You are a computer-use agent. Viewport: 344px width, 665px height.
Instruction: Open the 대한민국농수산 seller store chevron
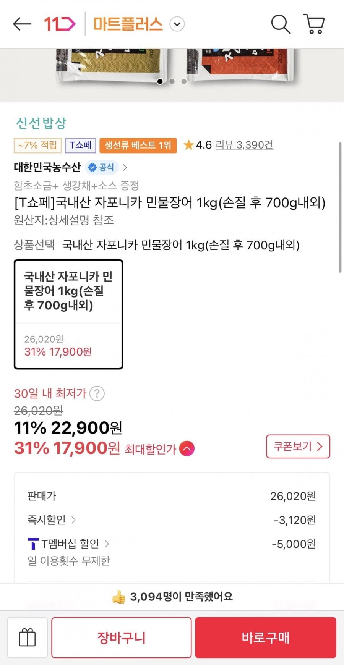[125, 167]
